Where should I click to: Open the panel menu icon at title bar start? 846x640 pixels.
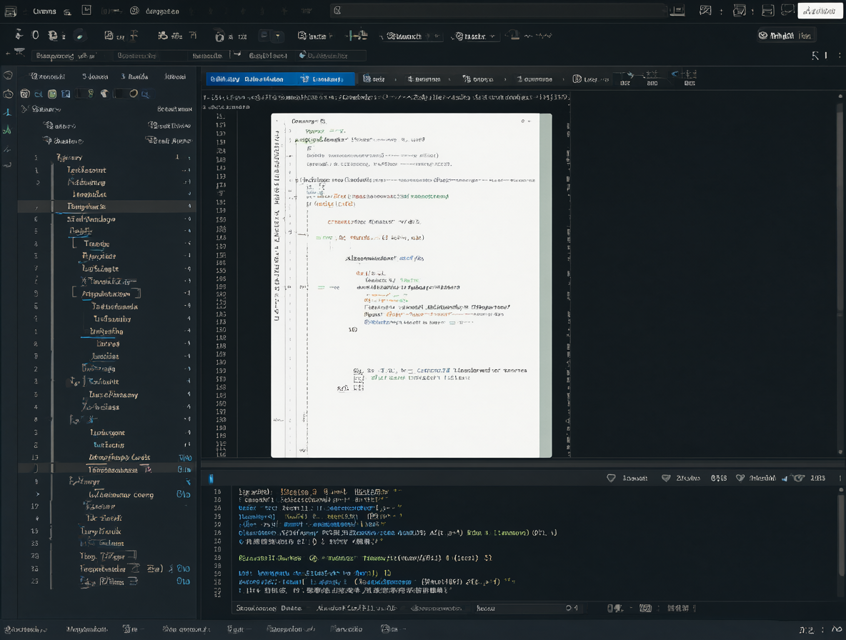pyautogui.click(x=10, y=11)
